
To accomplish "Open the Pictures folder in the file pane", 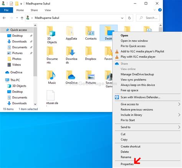I will [x=90, y=75].
